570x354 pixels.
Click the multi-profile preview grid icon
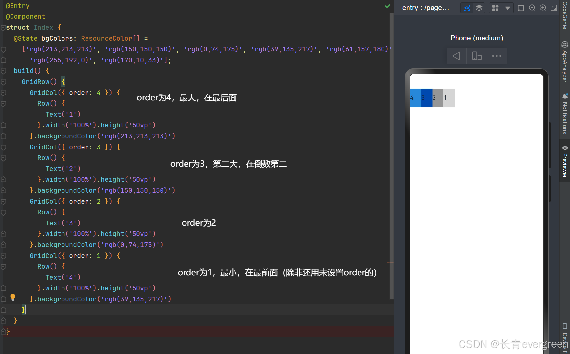click(x=495, y=8)
